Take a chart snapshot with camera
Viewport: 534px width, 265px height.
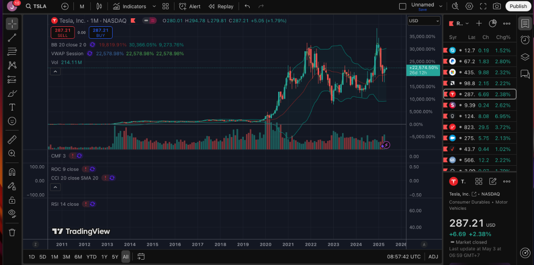pos(497,6)
